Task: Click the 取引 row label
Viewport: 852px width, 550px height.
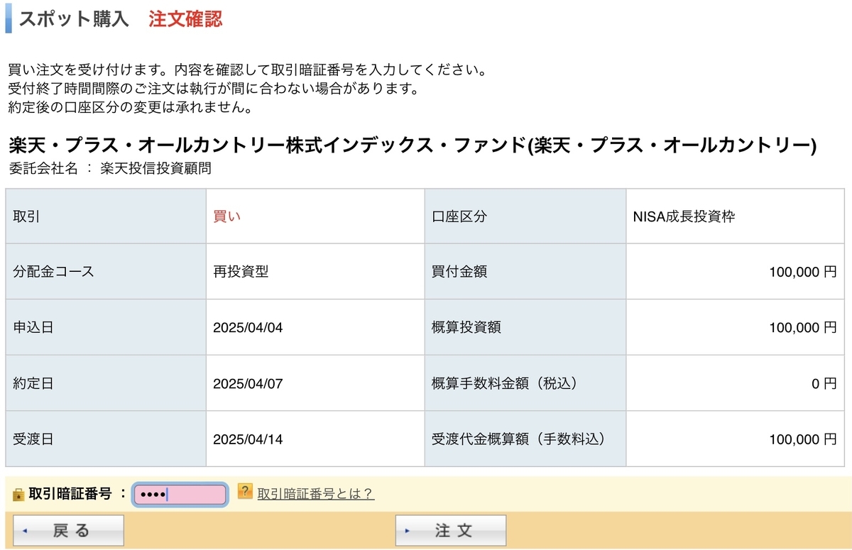Action: 106,216
